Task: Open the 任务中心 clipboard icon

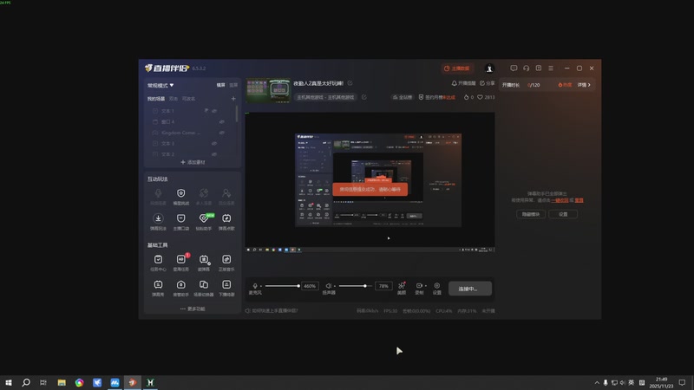Action: pos(158,259)
